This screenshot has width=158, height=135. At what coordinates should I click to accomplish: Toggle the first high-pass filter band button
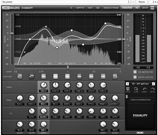(20, 77)
